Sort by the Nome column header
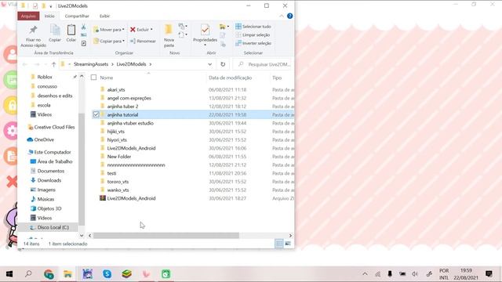Image resolution: width=502 pixels, height=282 pixels. coord(107,78)
